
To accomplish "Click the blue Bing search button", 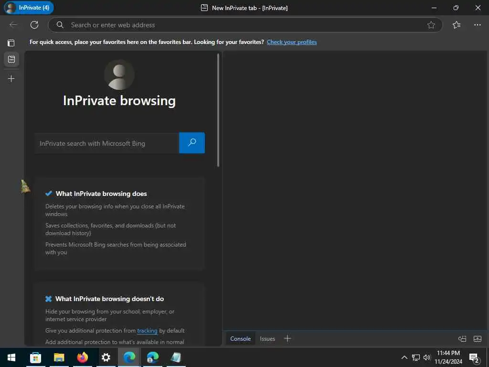I will [192, 143].
